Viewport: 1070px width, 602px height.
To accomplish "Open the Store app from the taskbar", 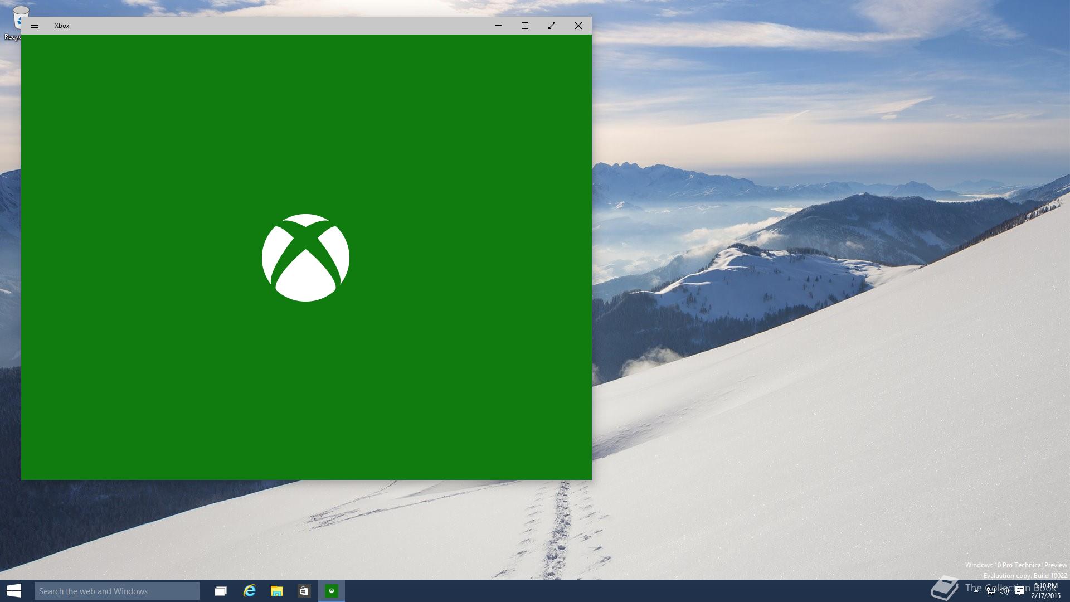I will [x=304, y=591].
